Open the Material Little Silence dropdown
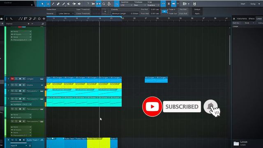Screen dimensions: 263x148 [66, 14]
